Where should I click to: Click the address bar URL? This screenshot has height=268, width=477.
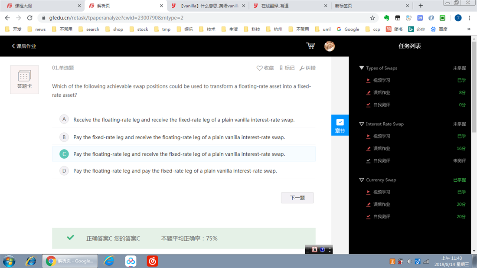[x=116, y=18]
